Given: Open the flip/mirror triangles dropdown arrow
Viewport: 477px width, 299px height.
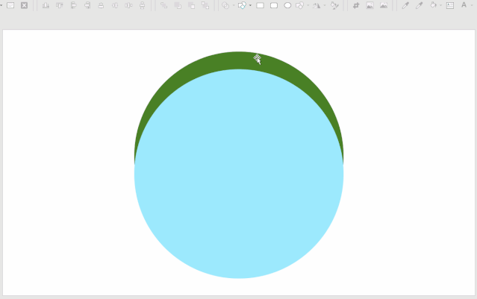Looking at the screenshot, I should tap(325, 5).
